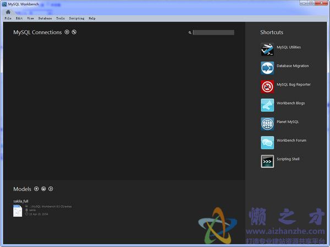
Task: Open the Database menu
Action: click(x=45, y=19)
